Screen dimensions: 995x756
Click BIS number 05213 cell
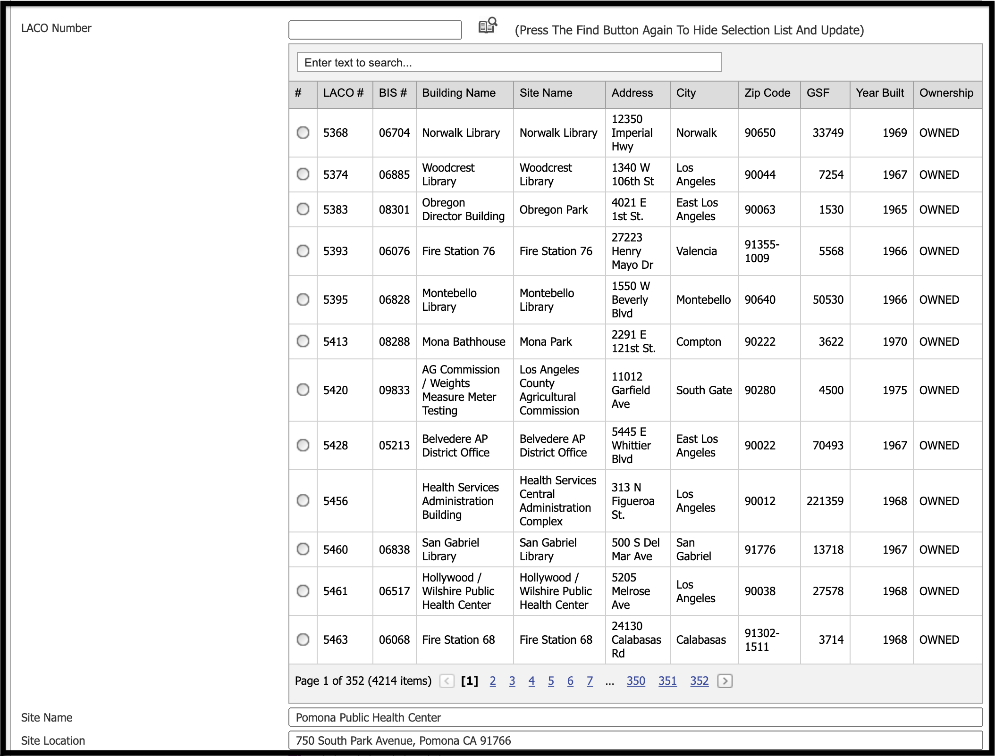pos(394,445)
